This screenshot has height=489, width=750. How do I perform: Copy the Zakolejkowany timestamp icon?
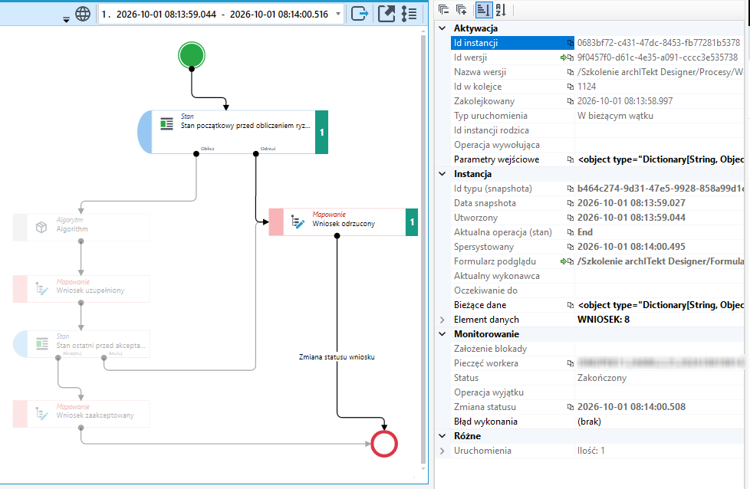coord(570,101)
